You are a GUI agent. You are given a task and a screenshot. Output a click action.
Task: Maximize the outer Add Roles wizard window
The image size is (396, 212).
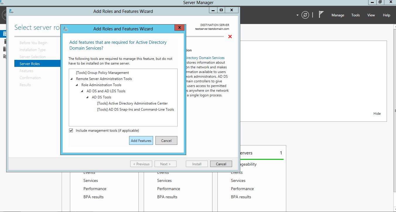pos(221,10)
